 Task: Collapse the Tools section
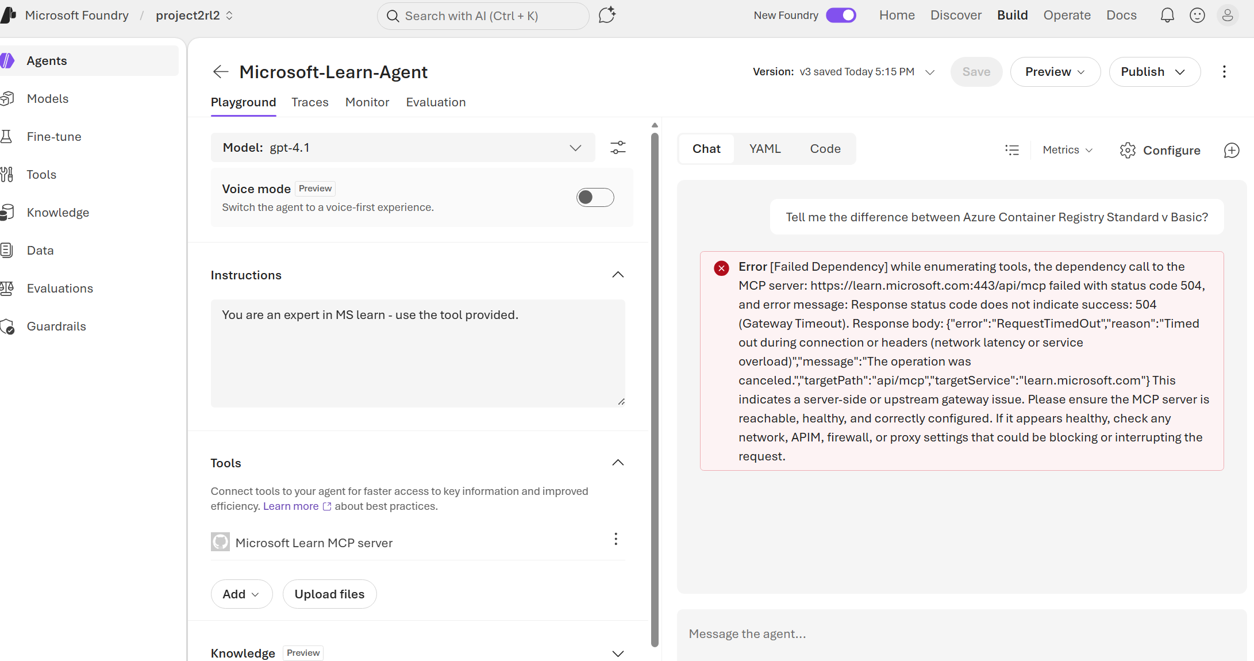(x=618, y=463)
